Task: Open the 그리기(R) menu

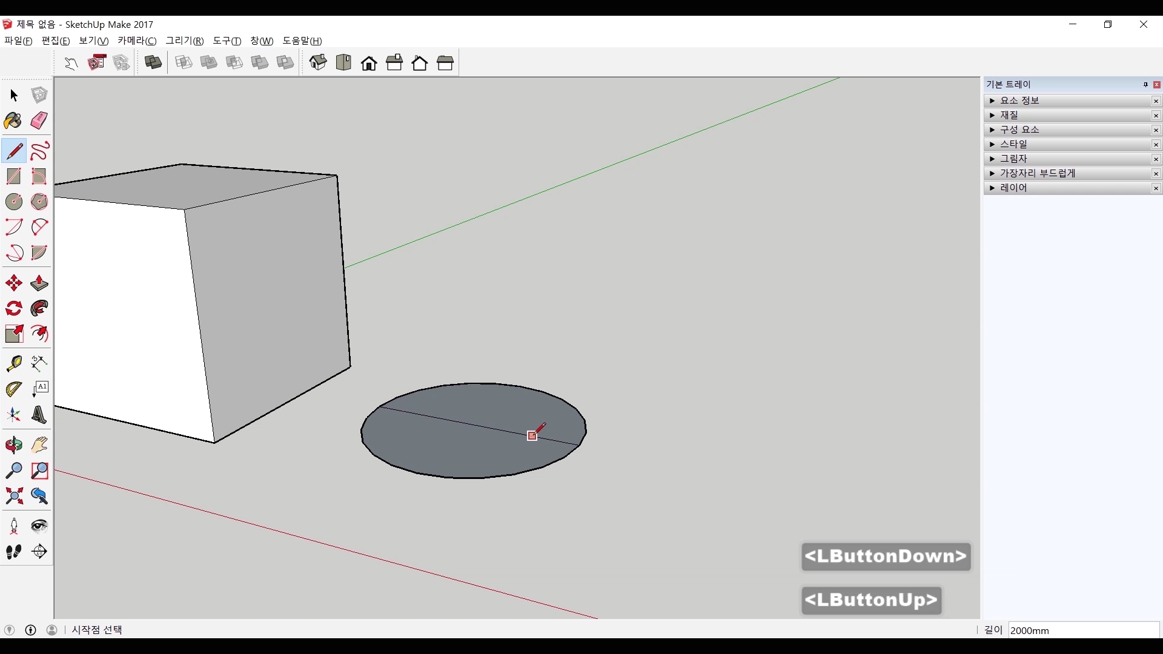Action: 185,41
